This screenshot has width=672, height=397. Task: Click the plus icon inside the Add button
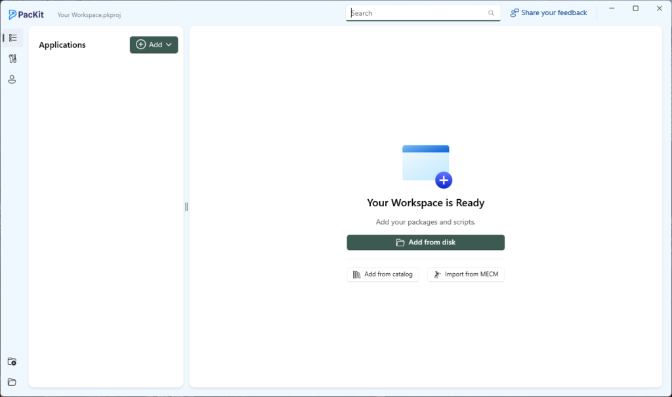(x=140, y=45)
